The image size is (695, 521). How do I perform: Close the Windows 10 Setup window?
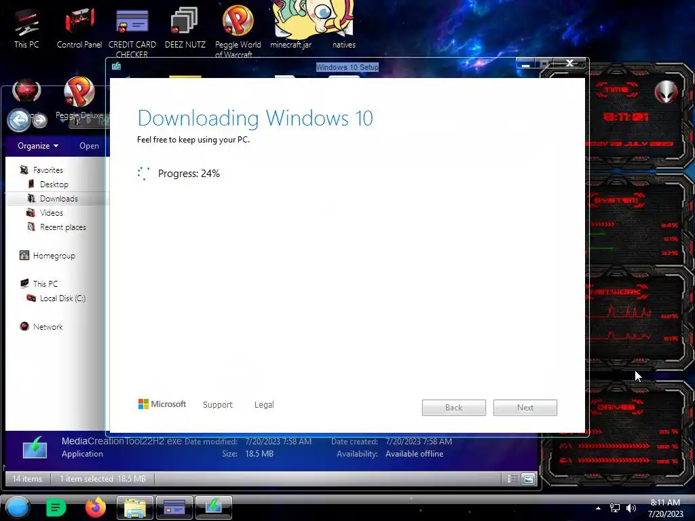tap(569, 63)
